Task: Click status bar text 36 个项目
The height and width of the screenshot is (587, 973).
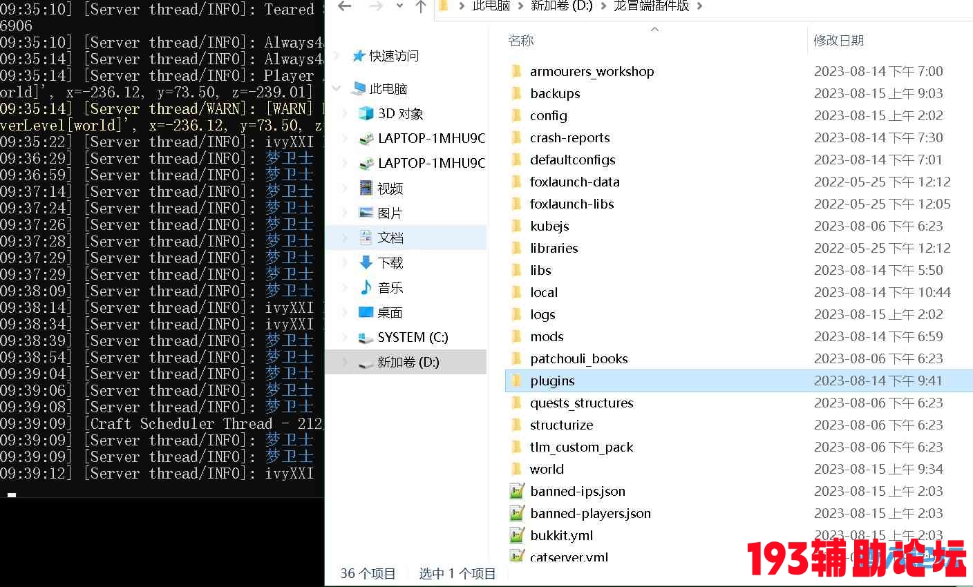Action: coord(368,574)
